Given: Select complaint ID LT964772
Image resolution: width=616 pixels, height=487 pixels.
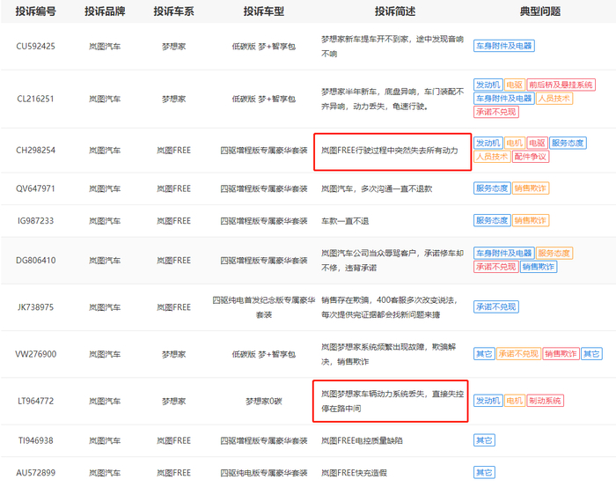Looking at the screenshot, I should (x=36, y=401).
